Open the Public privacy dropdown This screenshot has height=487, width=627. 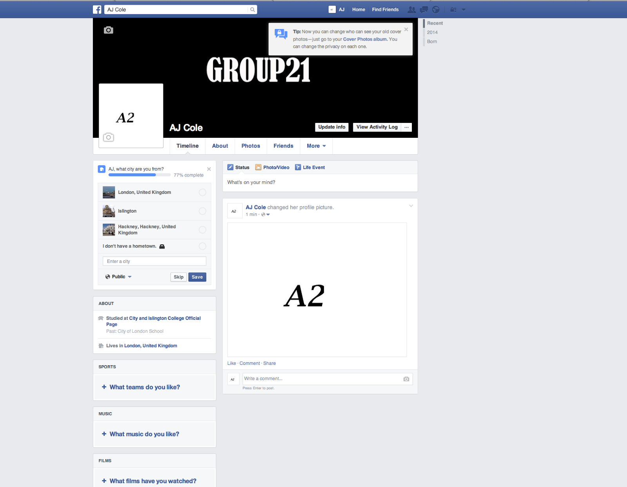118,277
